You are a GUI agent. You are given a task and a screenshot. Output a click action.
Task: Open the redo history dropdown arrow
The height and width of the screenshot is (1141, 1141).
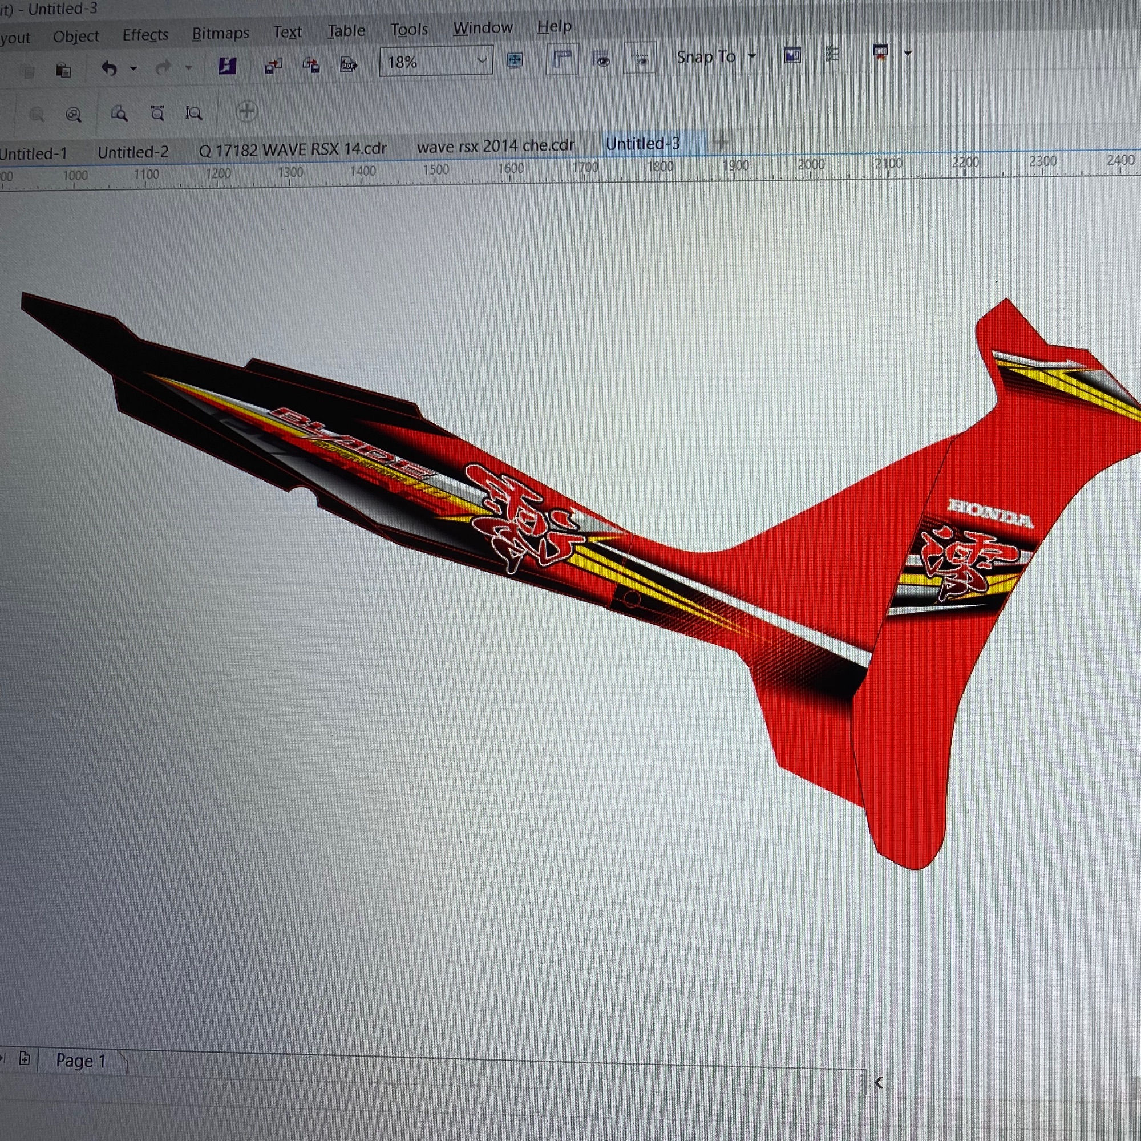188,67
